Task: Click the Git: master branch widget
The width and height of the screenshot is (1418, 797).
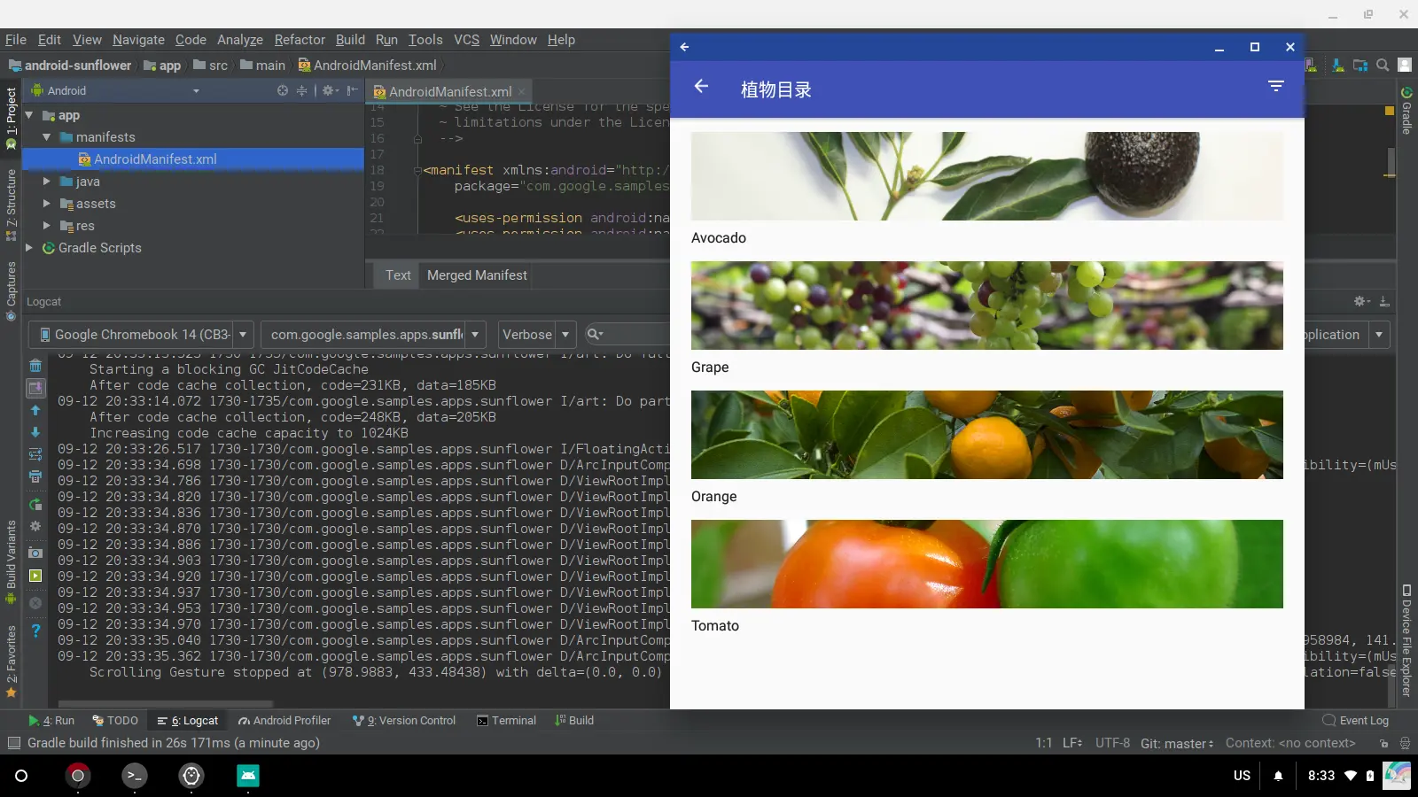Action: pos(1177,744)
